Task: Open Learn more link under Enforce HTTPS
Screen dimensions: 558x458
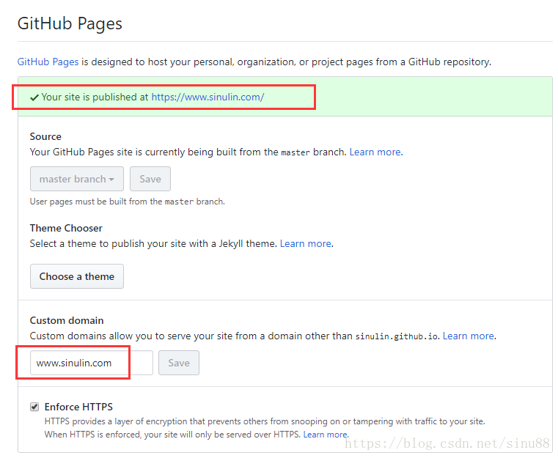Action: click(326, 435)
